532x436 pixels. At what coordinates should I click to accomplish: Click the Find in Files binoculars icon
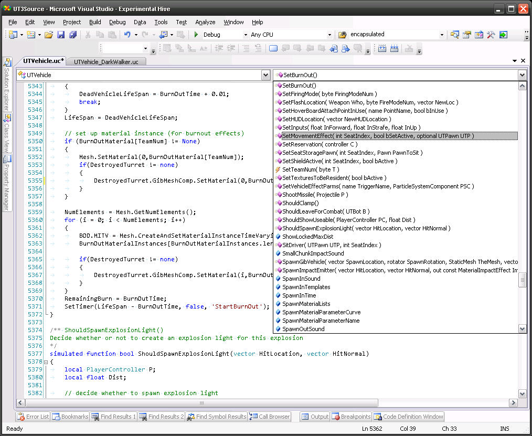pos(343,35)
